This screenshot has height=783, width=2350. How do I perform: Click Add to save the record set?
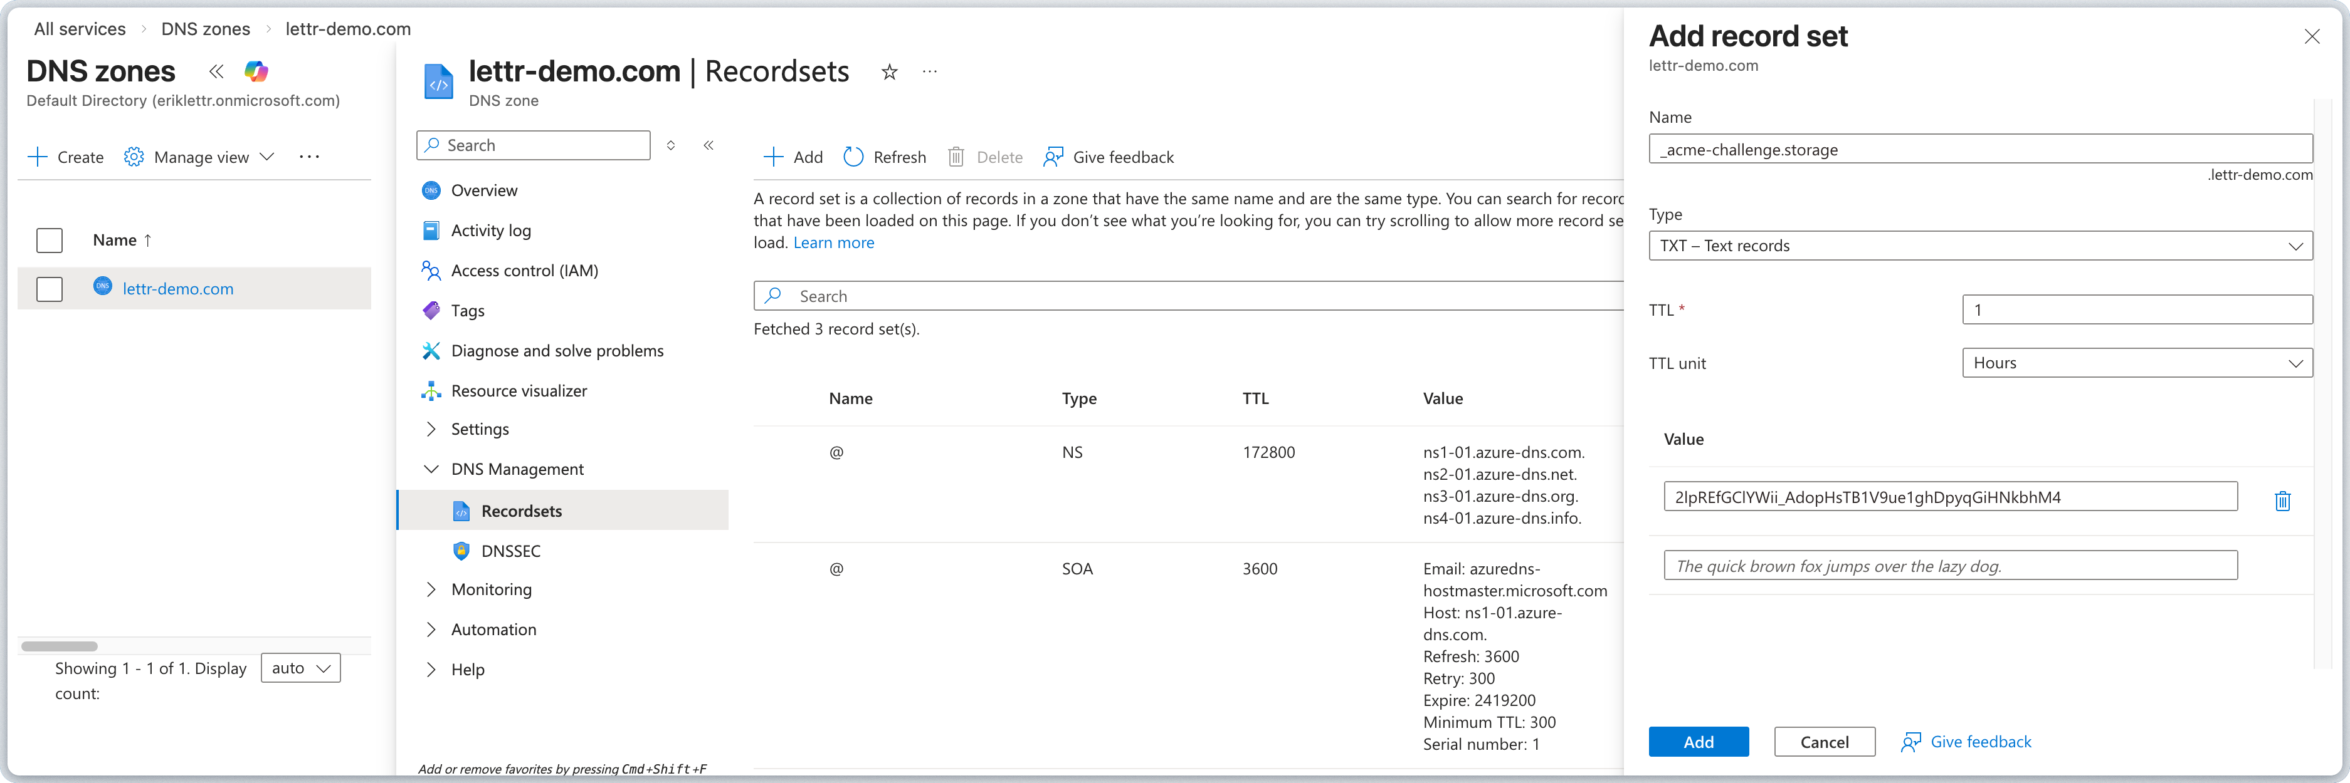click(1699, 741)
